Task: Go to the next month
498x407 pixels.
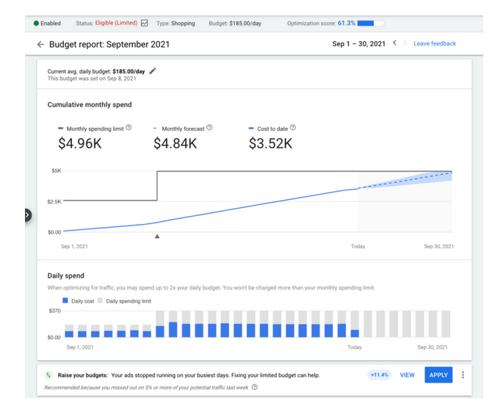Action: (405, 43)
